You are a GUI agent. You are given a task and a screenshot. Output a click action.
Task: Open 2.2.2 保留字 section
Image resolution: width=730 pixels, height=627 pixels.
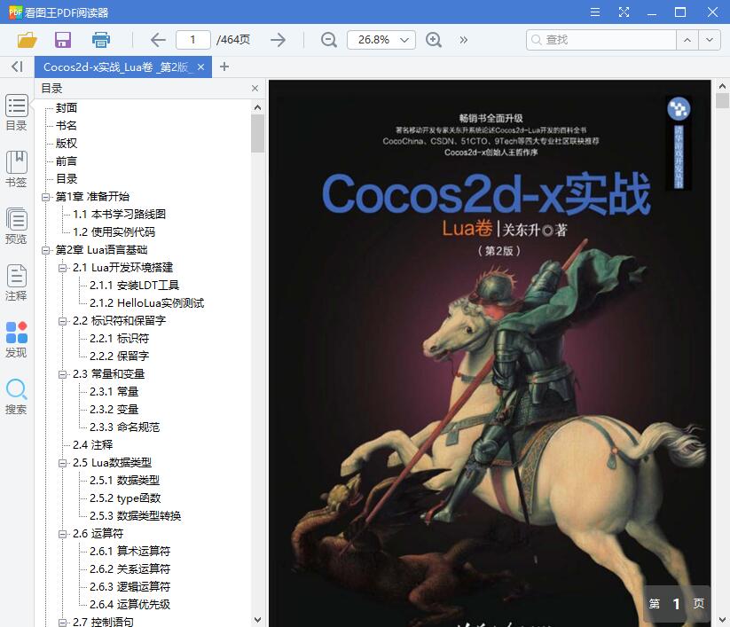pyautogui.click(x=119, y=357)
